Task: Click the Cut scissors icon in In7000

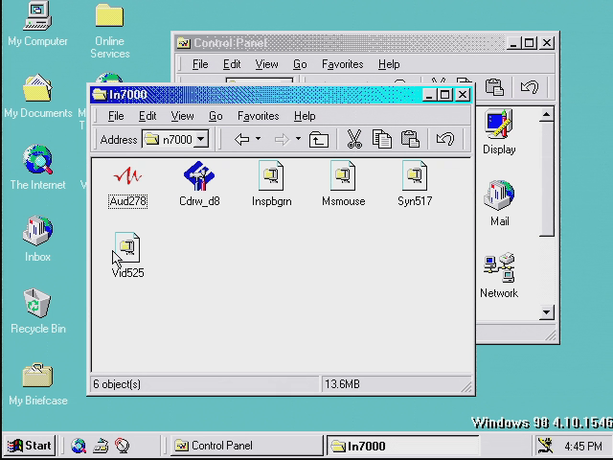Action: tap(354, 139)
